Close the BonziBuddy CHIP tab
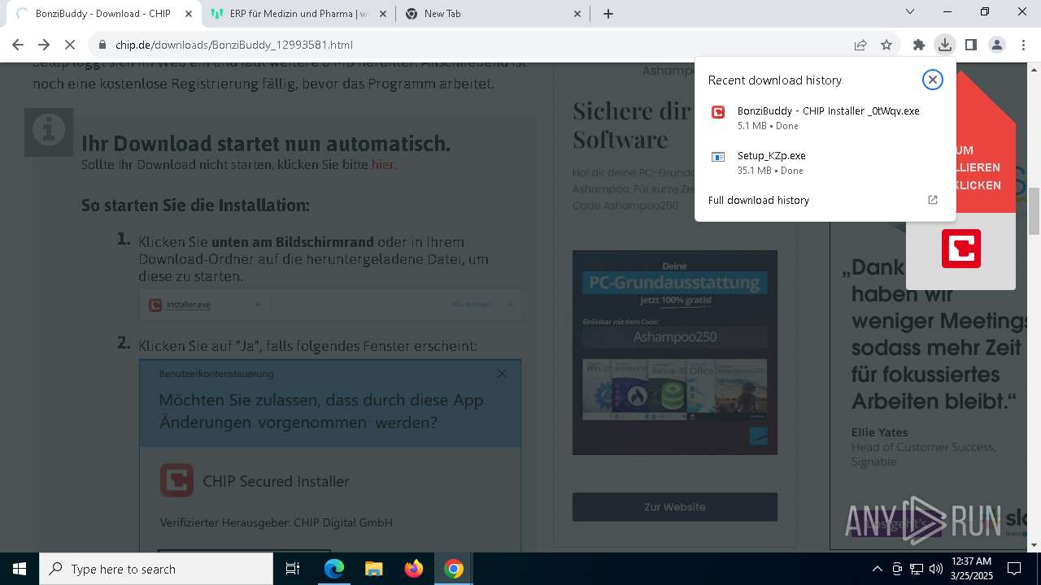Image resolution: width=1041 pixels, height=585 pixels. coord(188,14)
